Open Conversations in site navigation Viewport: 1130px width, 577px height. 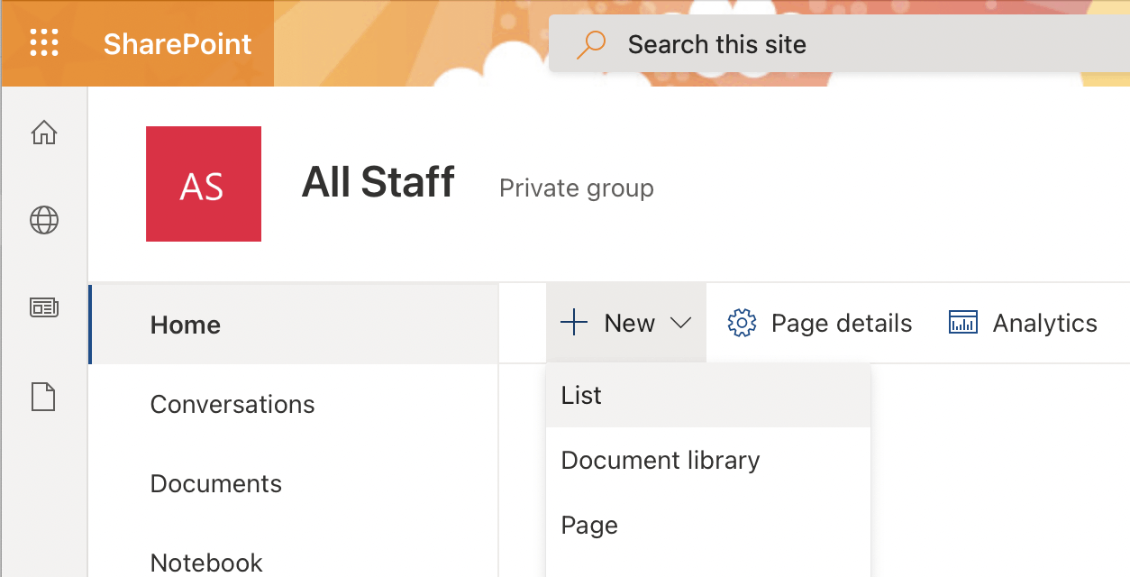coord(232,404)
